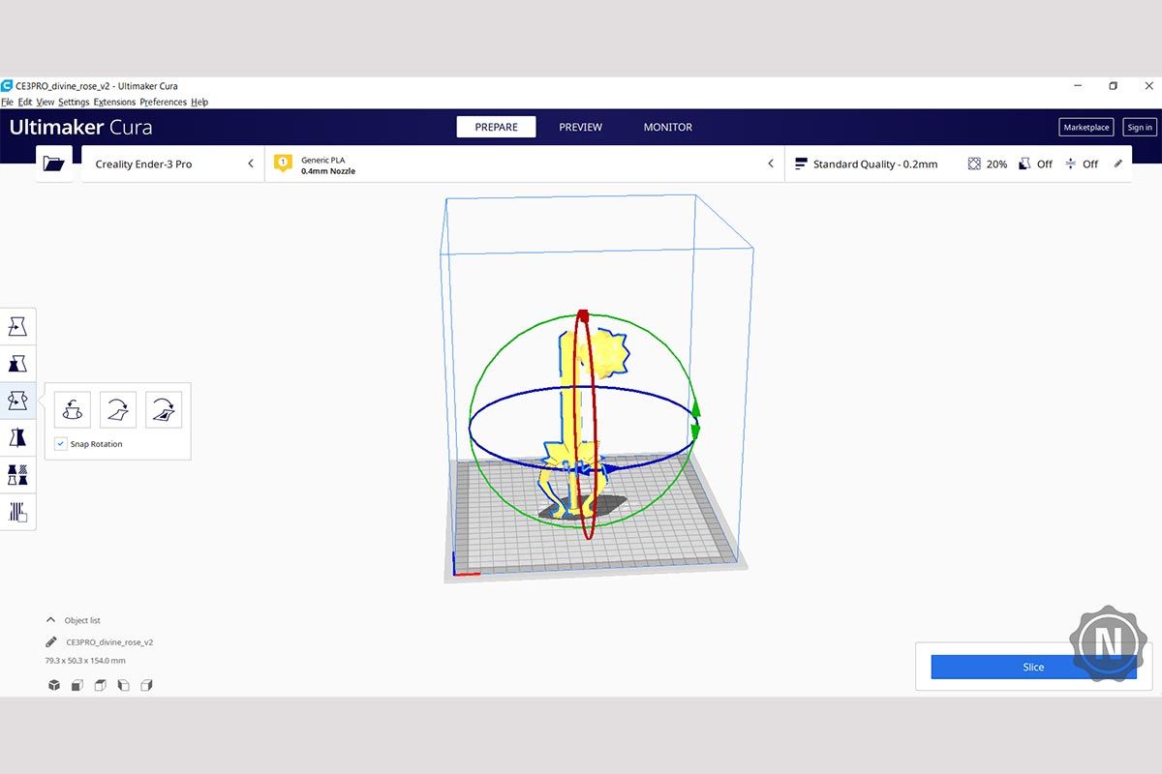Open the Settings menu
Viewport: 1162px width, 774px height.
pyautogui.click(x=74, y=102)
